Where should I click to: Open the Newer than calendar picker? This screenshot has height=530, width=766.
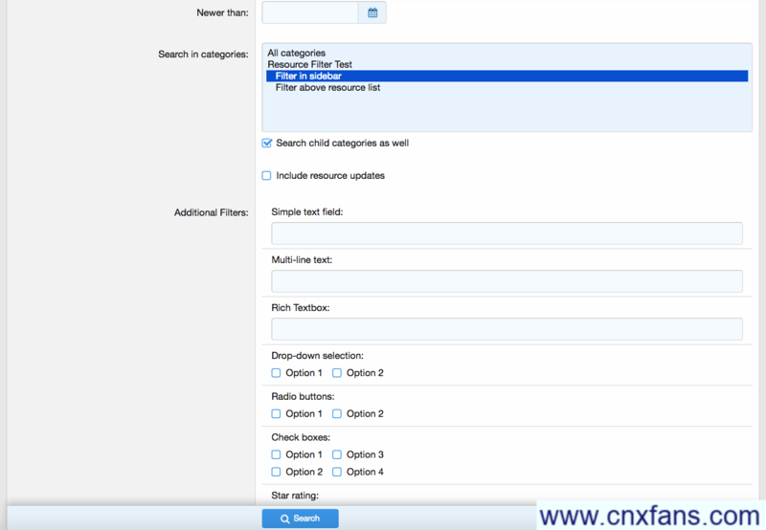[372, 12]
